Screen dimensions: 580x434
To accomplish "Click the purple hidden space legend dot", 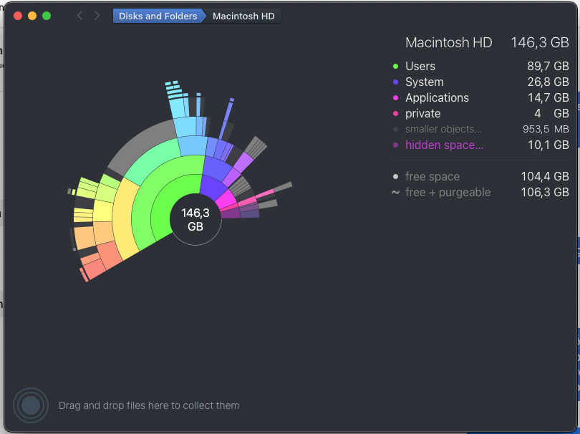I will point(395,145).
